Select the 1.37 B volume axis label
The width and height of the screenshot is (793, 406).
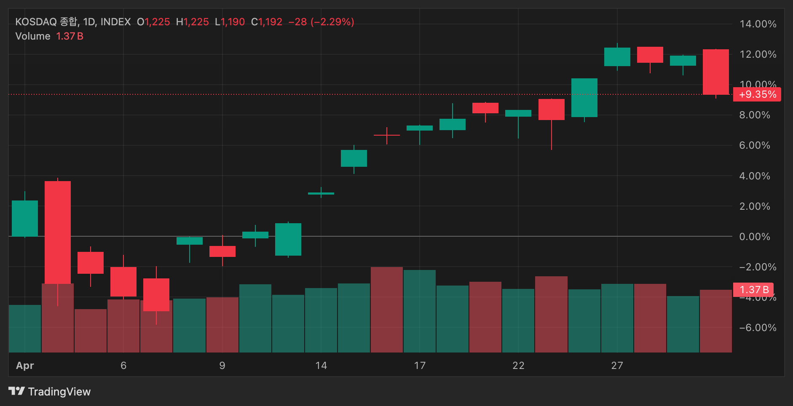(x=753, y=290)
